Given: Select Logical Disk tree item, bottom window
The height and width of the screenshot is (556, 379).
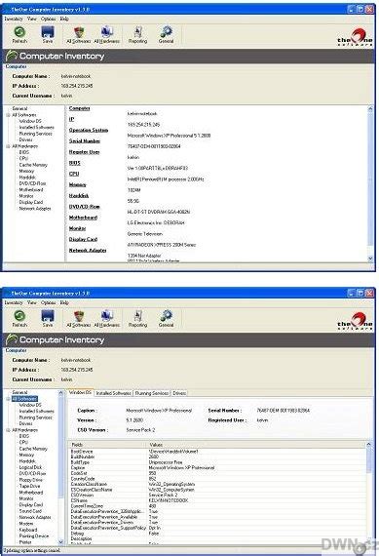Looking at the screenshot, I should 30,467.
